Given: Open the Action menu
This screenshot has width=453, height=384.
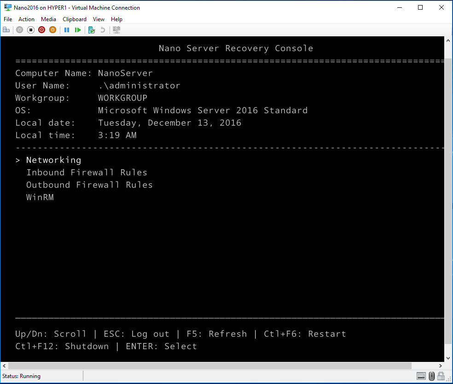Looking at the screenshot, I should 26,19.
